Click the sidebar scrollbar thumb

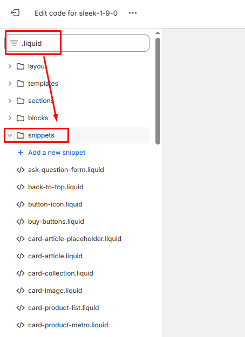click(x=158, y=91)
